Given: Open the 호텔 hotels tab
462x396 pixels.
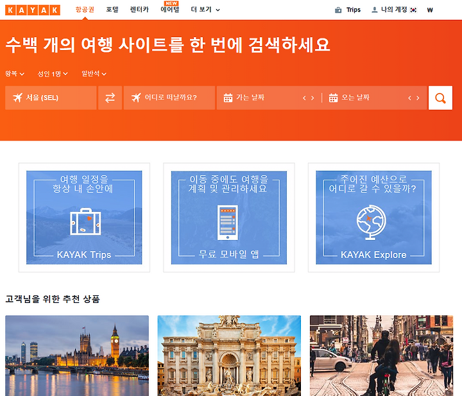Looking at the screenshot, I should click(x=112, y=10).
